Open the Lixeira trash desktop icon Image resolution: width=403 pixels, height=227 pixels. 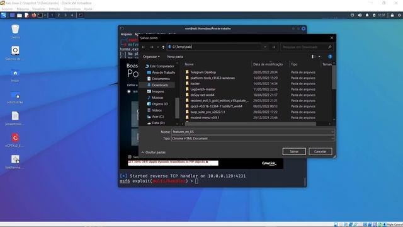[15, 32]
